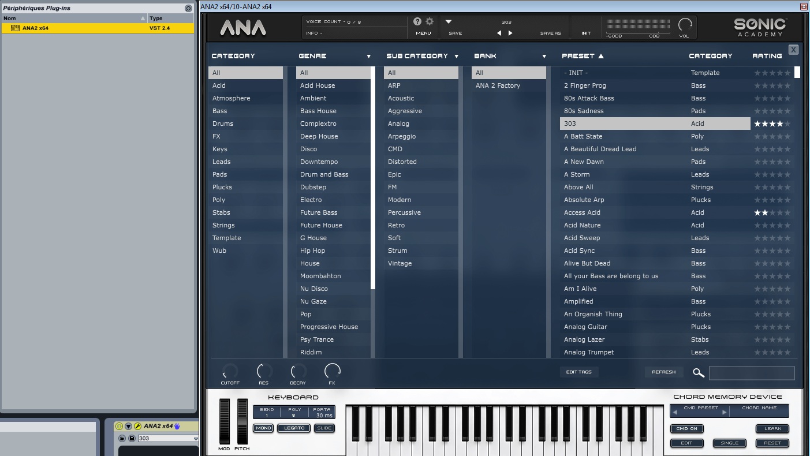Click the RATING column header

pyautogui.click(x=767, y=55)
